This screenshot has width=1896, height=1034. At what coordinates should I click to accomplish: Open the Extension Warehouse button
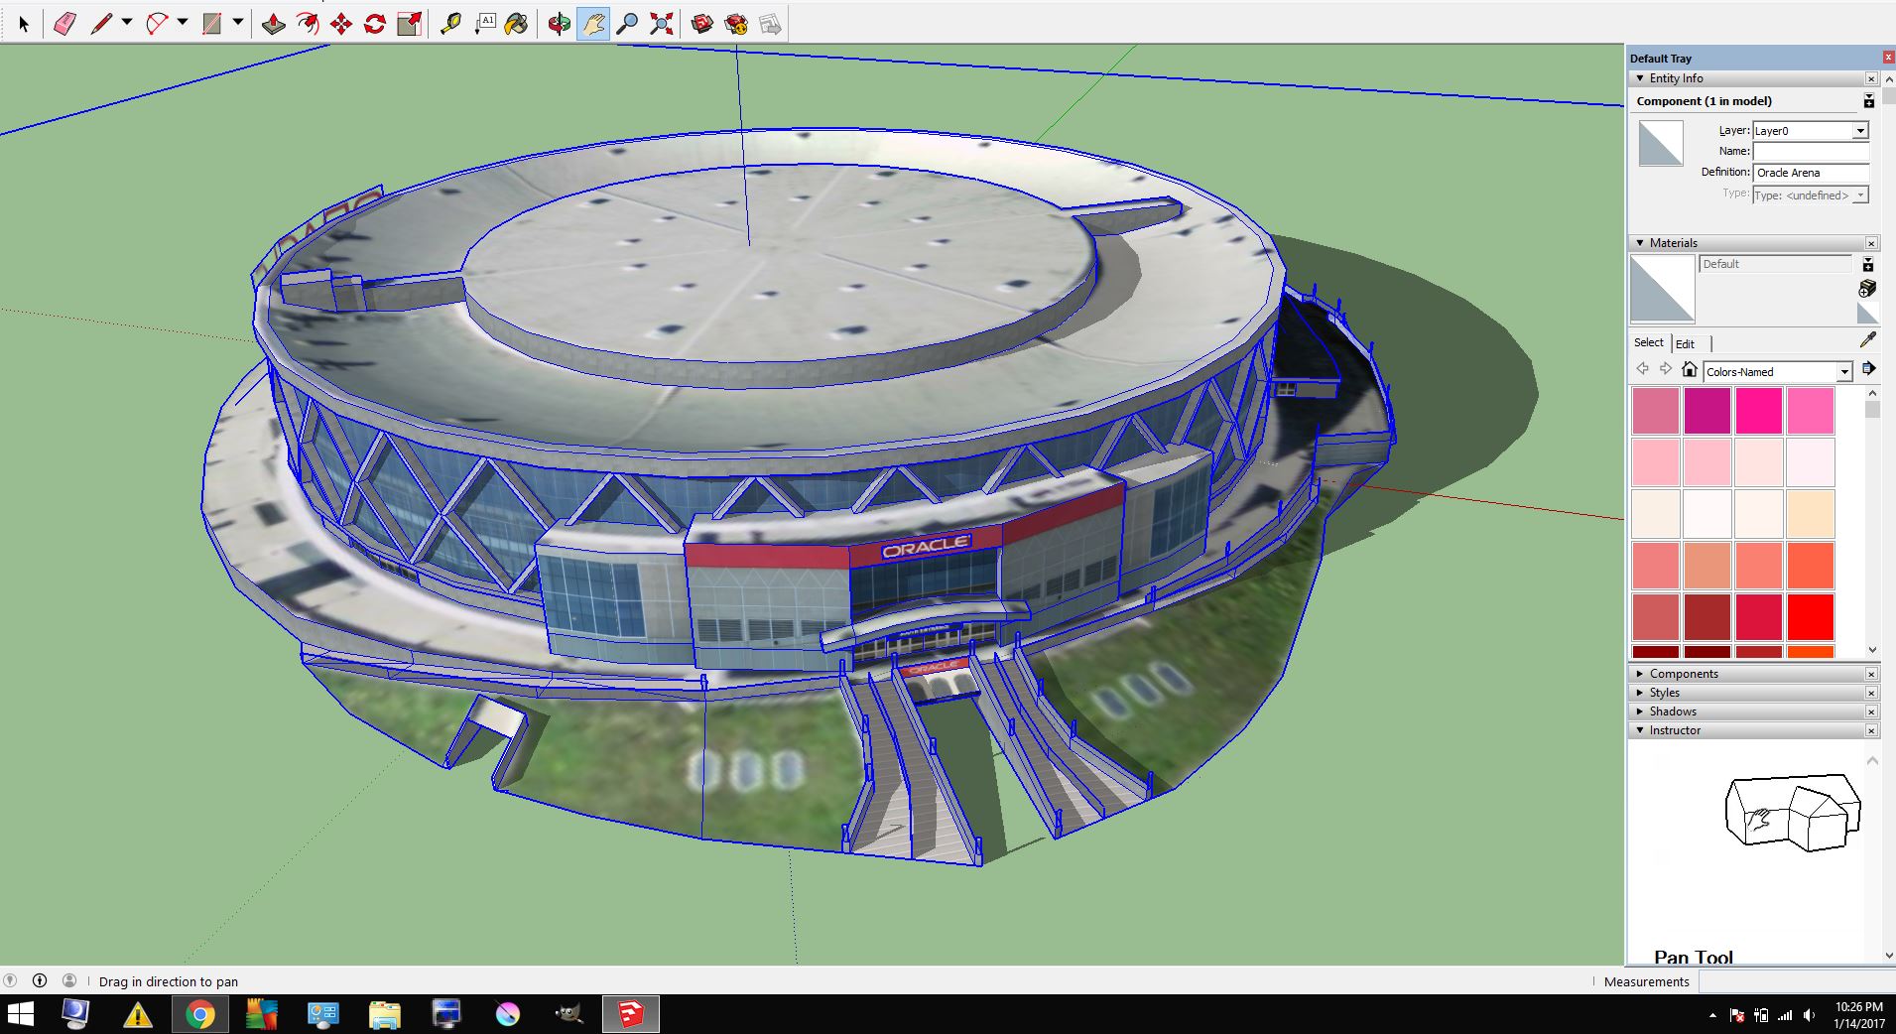736,24
